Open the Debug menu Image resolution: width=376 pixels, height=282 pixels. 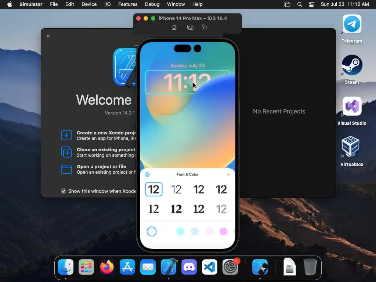point(152,4)
